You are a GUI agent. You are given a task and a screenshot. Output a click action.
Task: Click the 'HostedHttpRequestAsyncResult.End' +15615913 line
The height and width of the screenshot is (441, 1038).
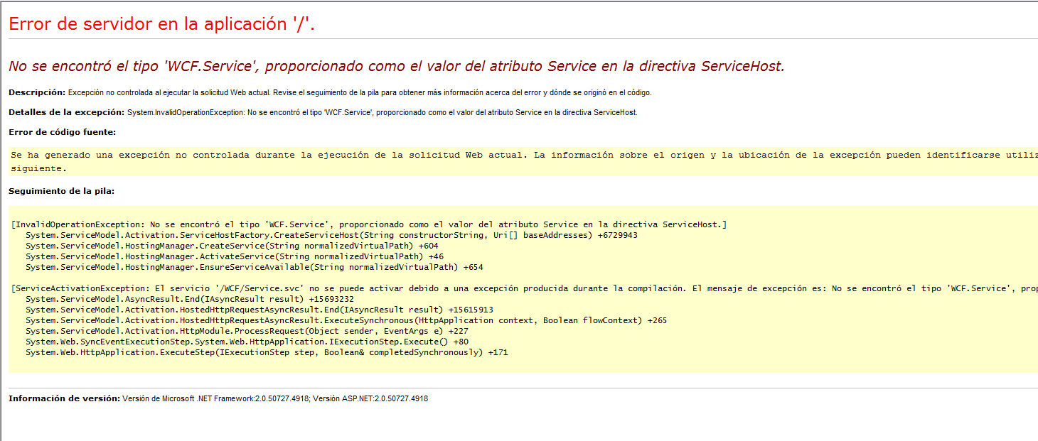click(259, 310)
